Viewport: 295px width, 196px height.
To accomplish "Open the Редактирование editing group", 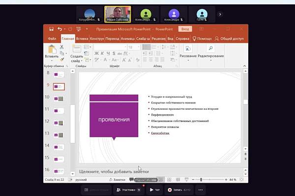I will click(211, 53).
